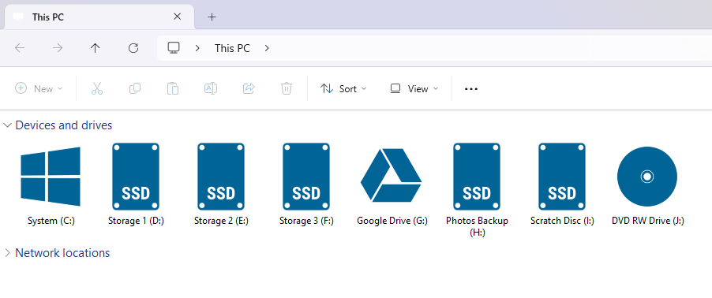
Task: Click the Scratch Disc (I:) drive icon
Action: point(562,177)
